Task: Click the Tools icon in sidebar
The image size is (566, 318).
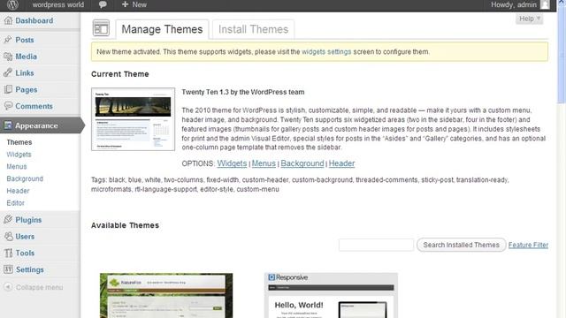Action: point(8,253)
